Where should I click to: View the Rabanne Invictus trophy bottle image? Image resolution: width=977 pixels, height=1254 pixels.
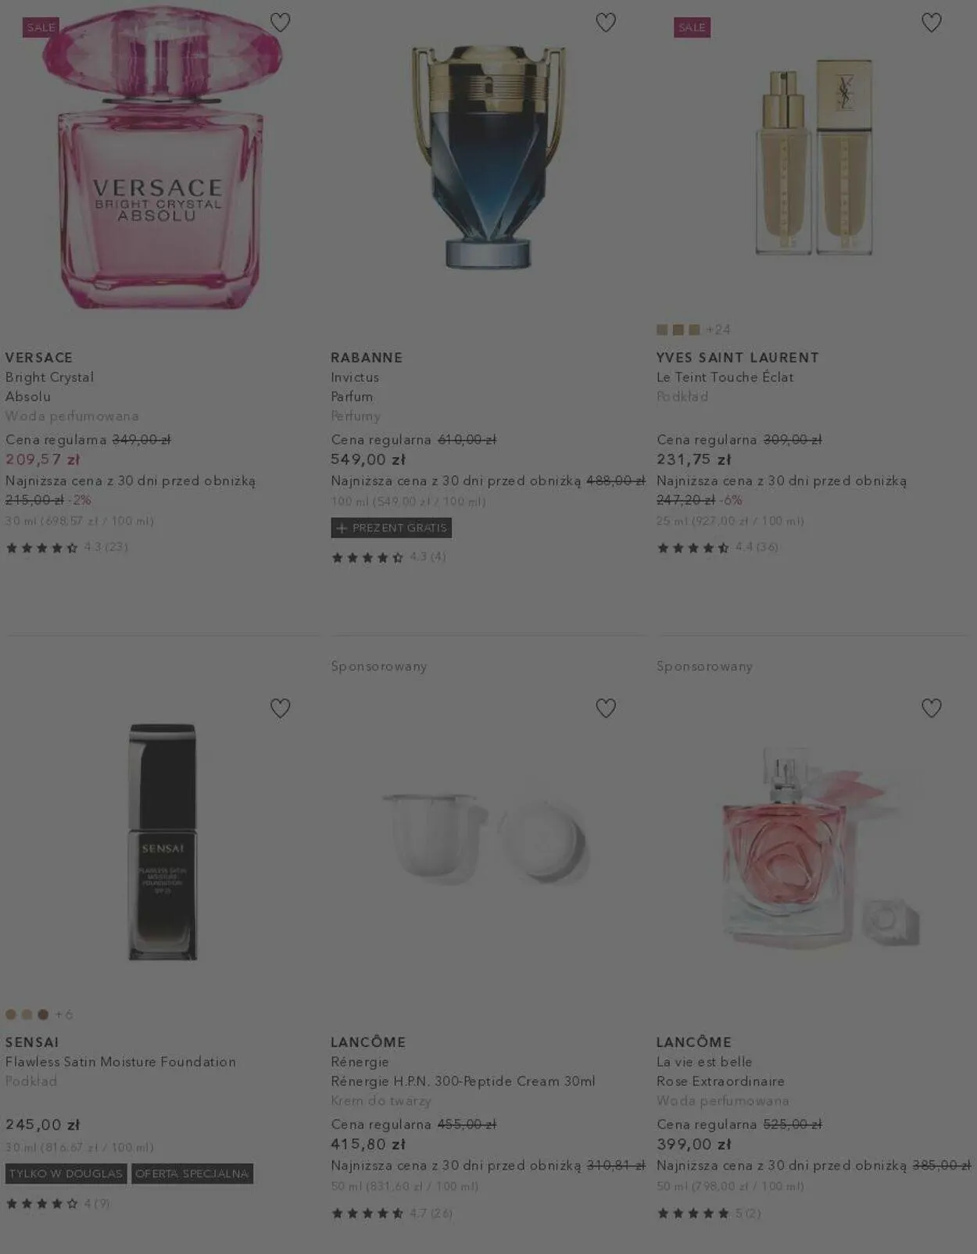pyautogui.click(x=488, y=156)
